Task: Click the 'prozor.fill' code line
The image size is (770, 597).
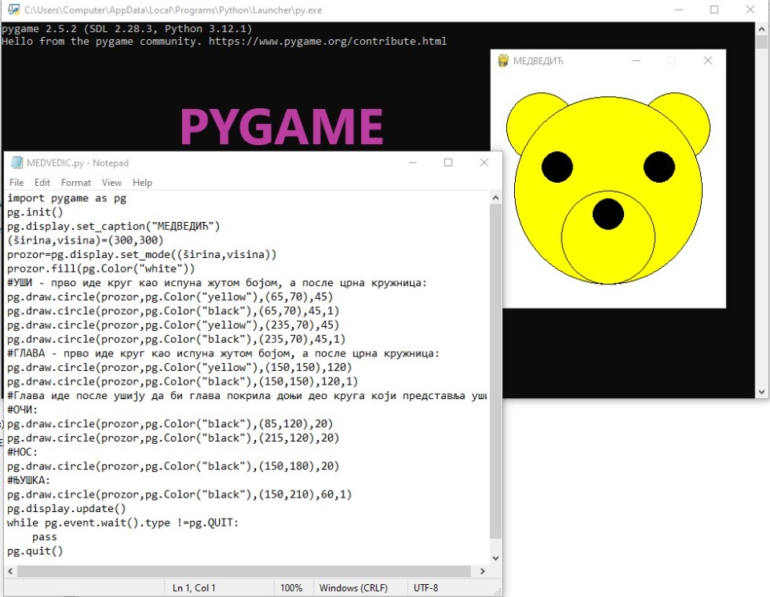Action: click(x=101, y=268)
